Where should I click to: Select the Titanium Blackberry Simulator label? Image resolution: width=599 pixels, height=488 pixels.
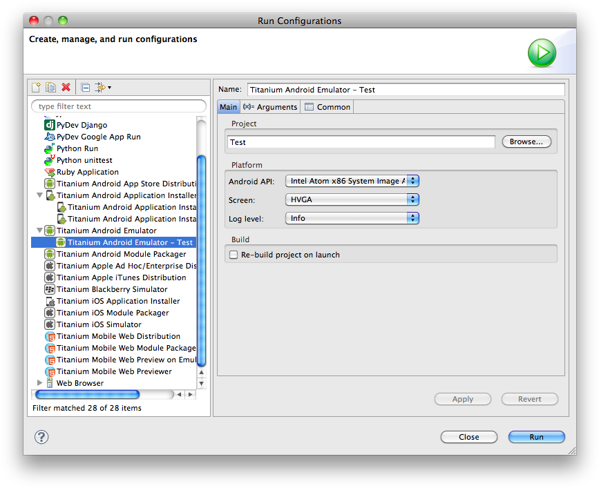click(112, 289)
